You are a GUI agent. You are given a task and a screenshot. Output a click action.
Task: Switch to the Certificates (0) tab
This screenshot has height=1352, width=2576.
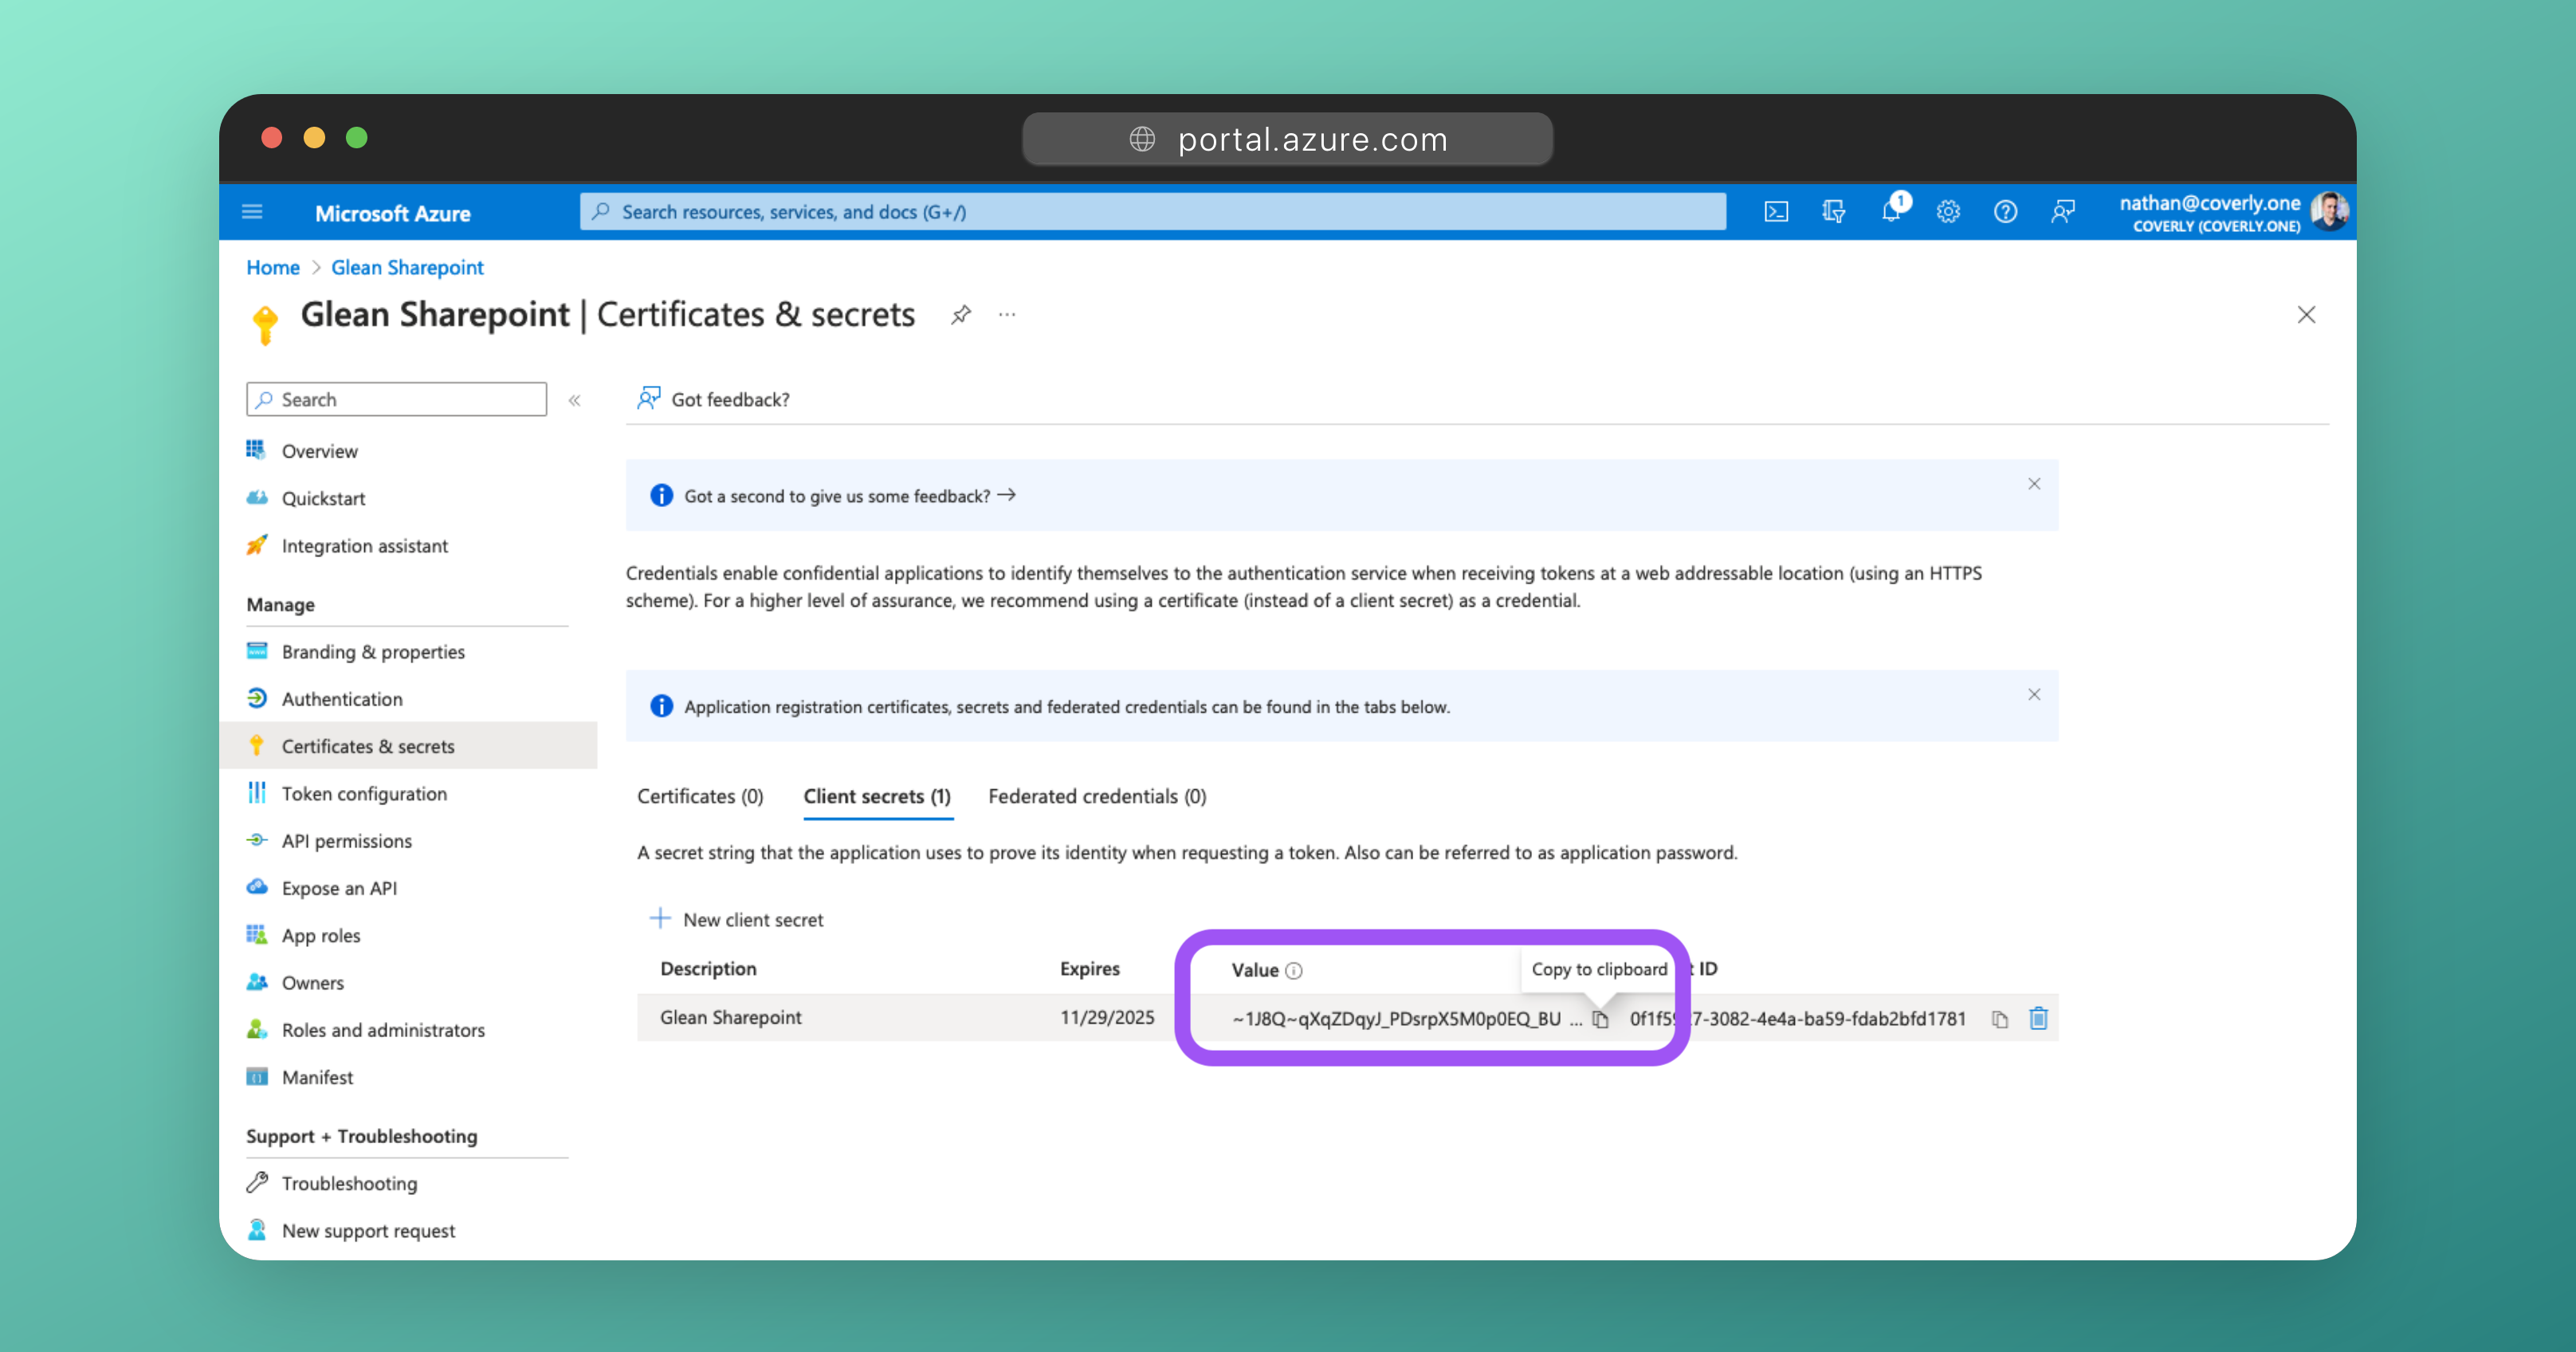tap(700, 797)
